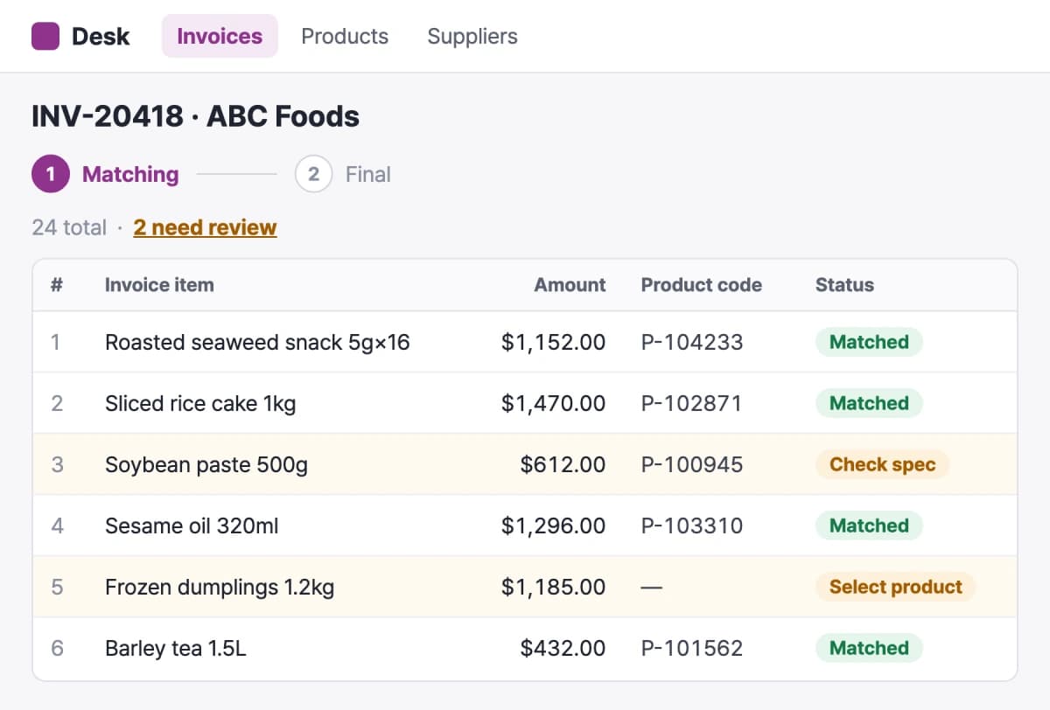Select the 'Soybean paste 500g' item

(x=206, y=464)
